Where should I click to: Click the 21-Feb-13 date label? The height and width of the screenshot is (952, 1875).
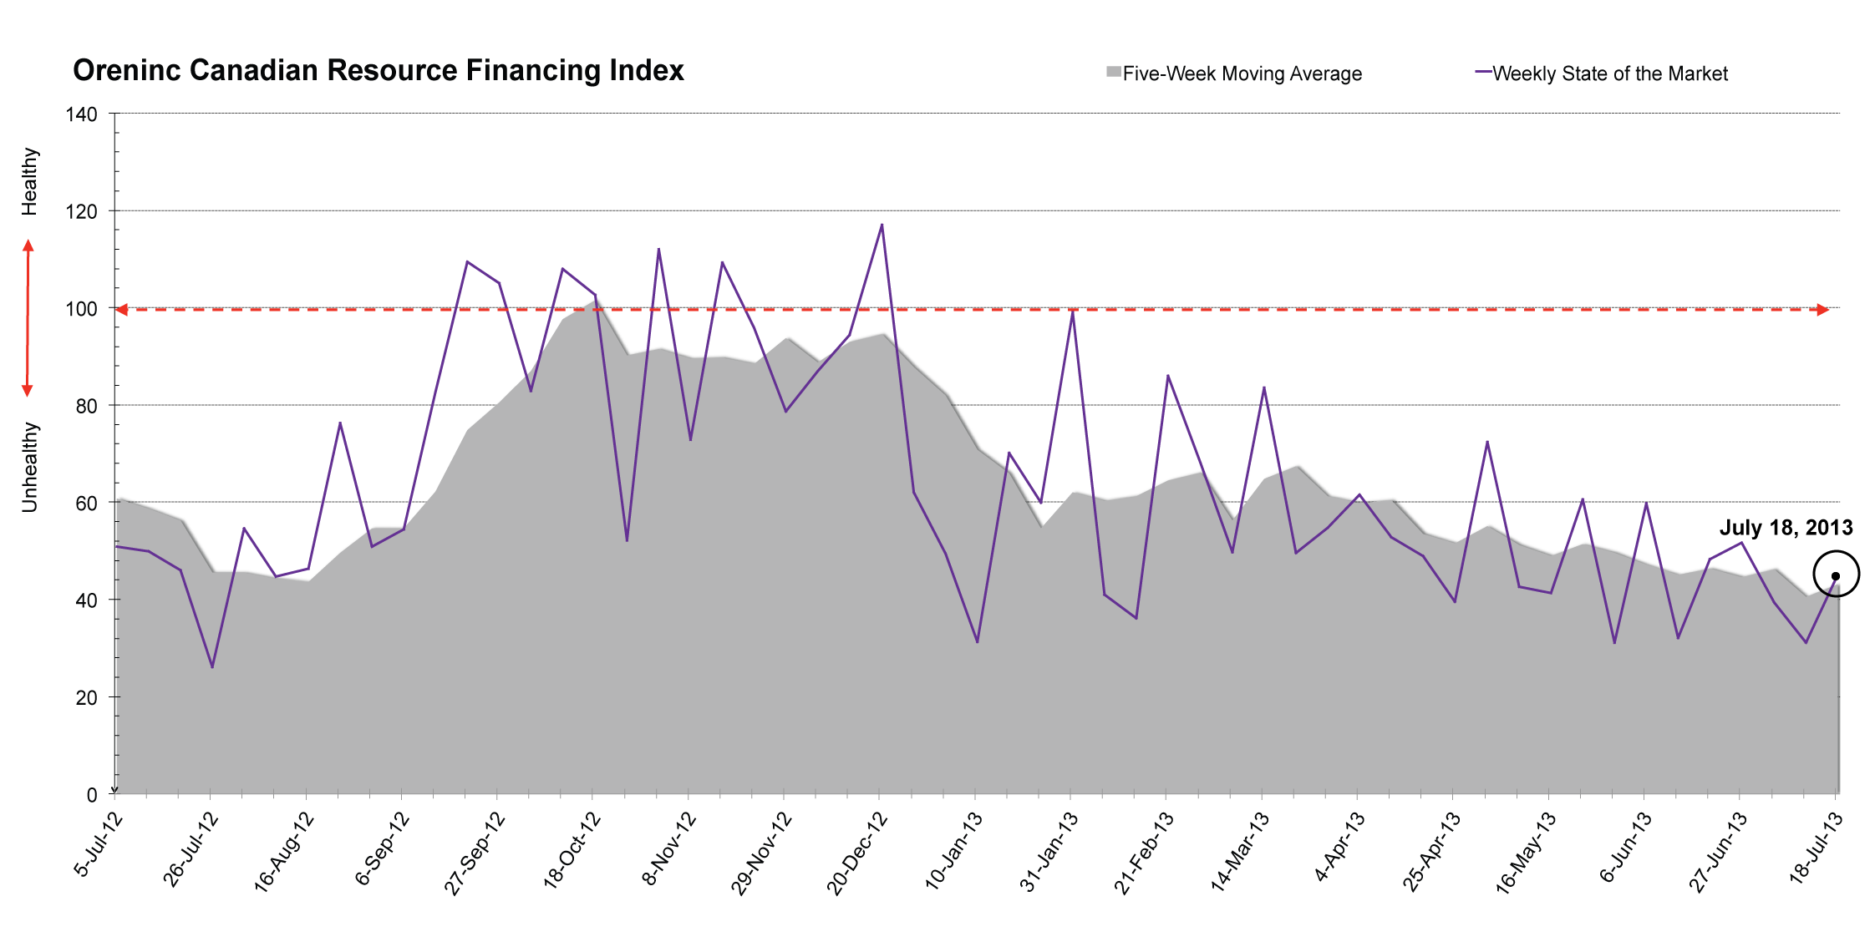click(x=1144, y=852)
